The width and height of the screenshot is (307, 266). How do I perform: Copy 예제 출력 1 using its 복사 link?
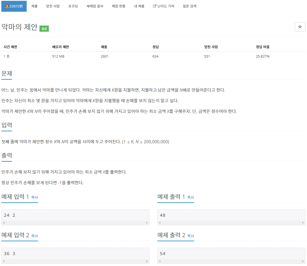[190, 197]
